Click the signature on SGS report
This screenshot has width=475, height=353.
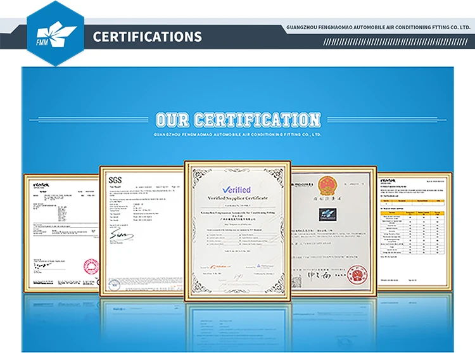(122, 235)
